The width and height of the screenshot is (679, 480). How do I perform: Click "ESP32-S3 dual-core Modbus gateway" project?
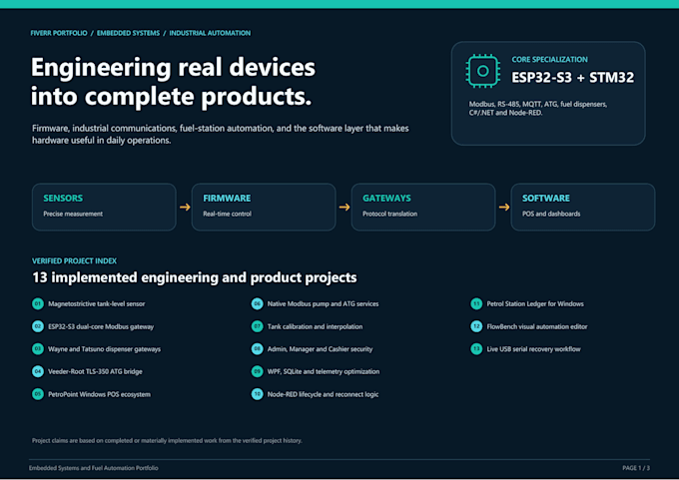coord(101,326)
